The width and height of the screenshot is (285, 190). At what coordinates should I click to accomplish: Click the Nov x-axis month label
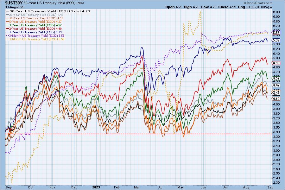coord(52,187)
